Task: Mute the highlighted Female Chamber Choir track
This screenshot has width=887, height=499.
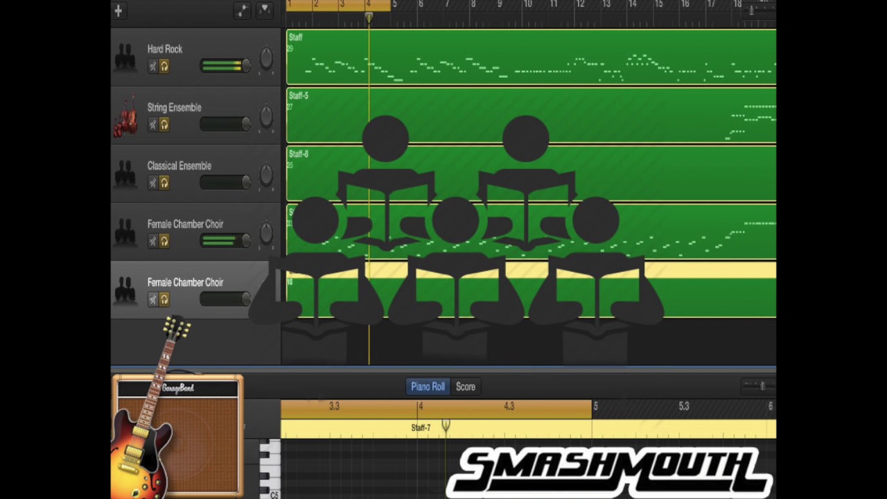Action: click(152, 299)
